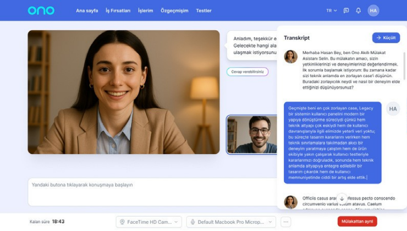Click the camera icon in FaceTime selector
The height and width of the screenshot is (231, 407).
(x=122, y=222)
